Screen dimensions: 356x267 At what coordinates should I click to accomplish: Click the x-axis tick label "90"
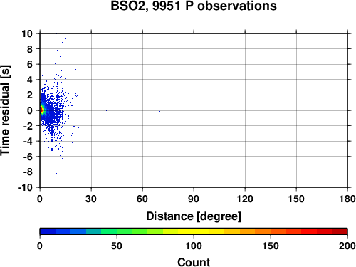(194, 199)
